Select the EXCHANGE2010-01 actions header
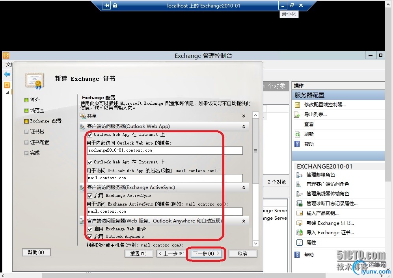The height and width of the screenshot is (278, 393). click(x=338, y=166)
